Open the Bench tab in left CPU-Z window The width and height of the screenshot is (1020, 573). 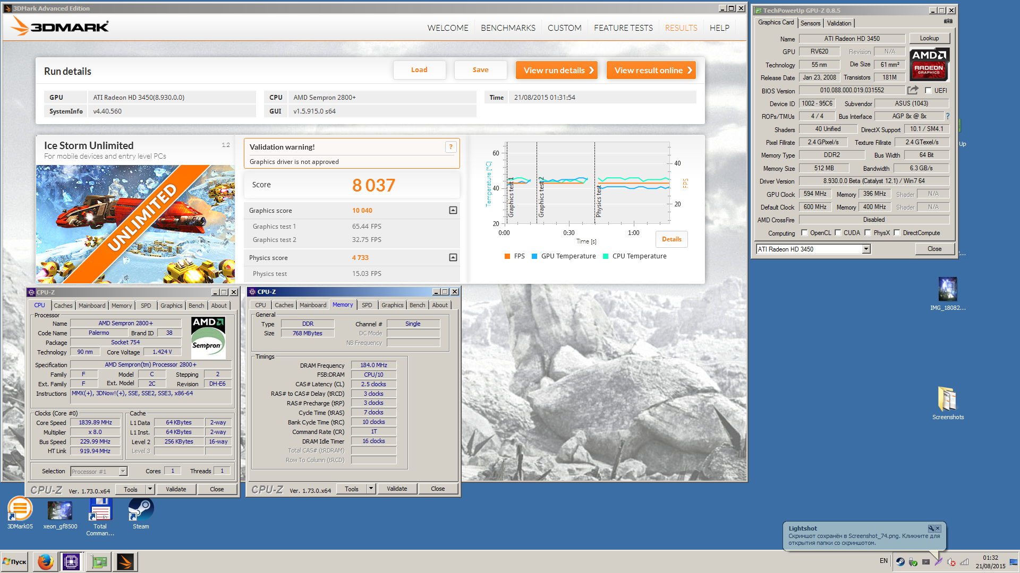pos(196,306)
